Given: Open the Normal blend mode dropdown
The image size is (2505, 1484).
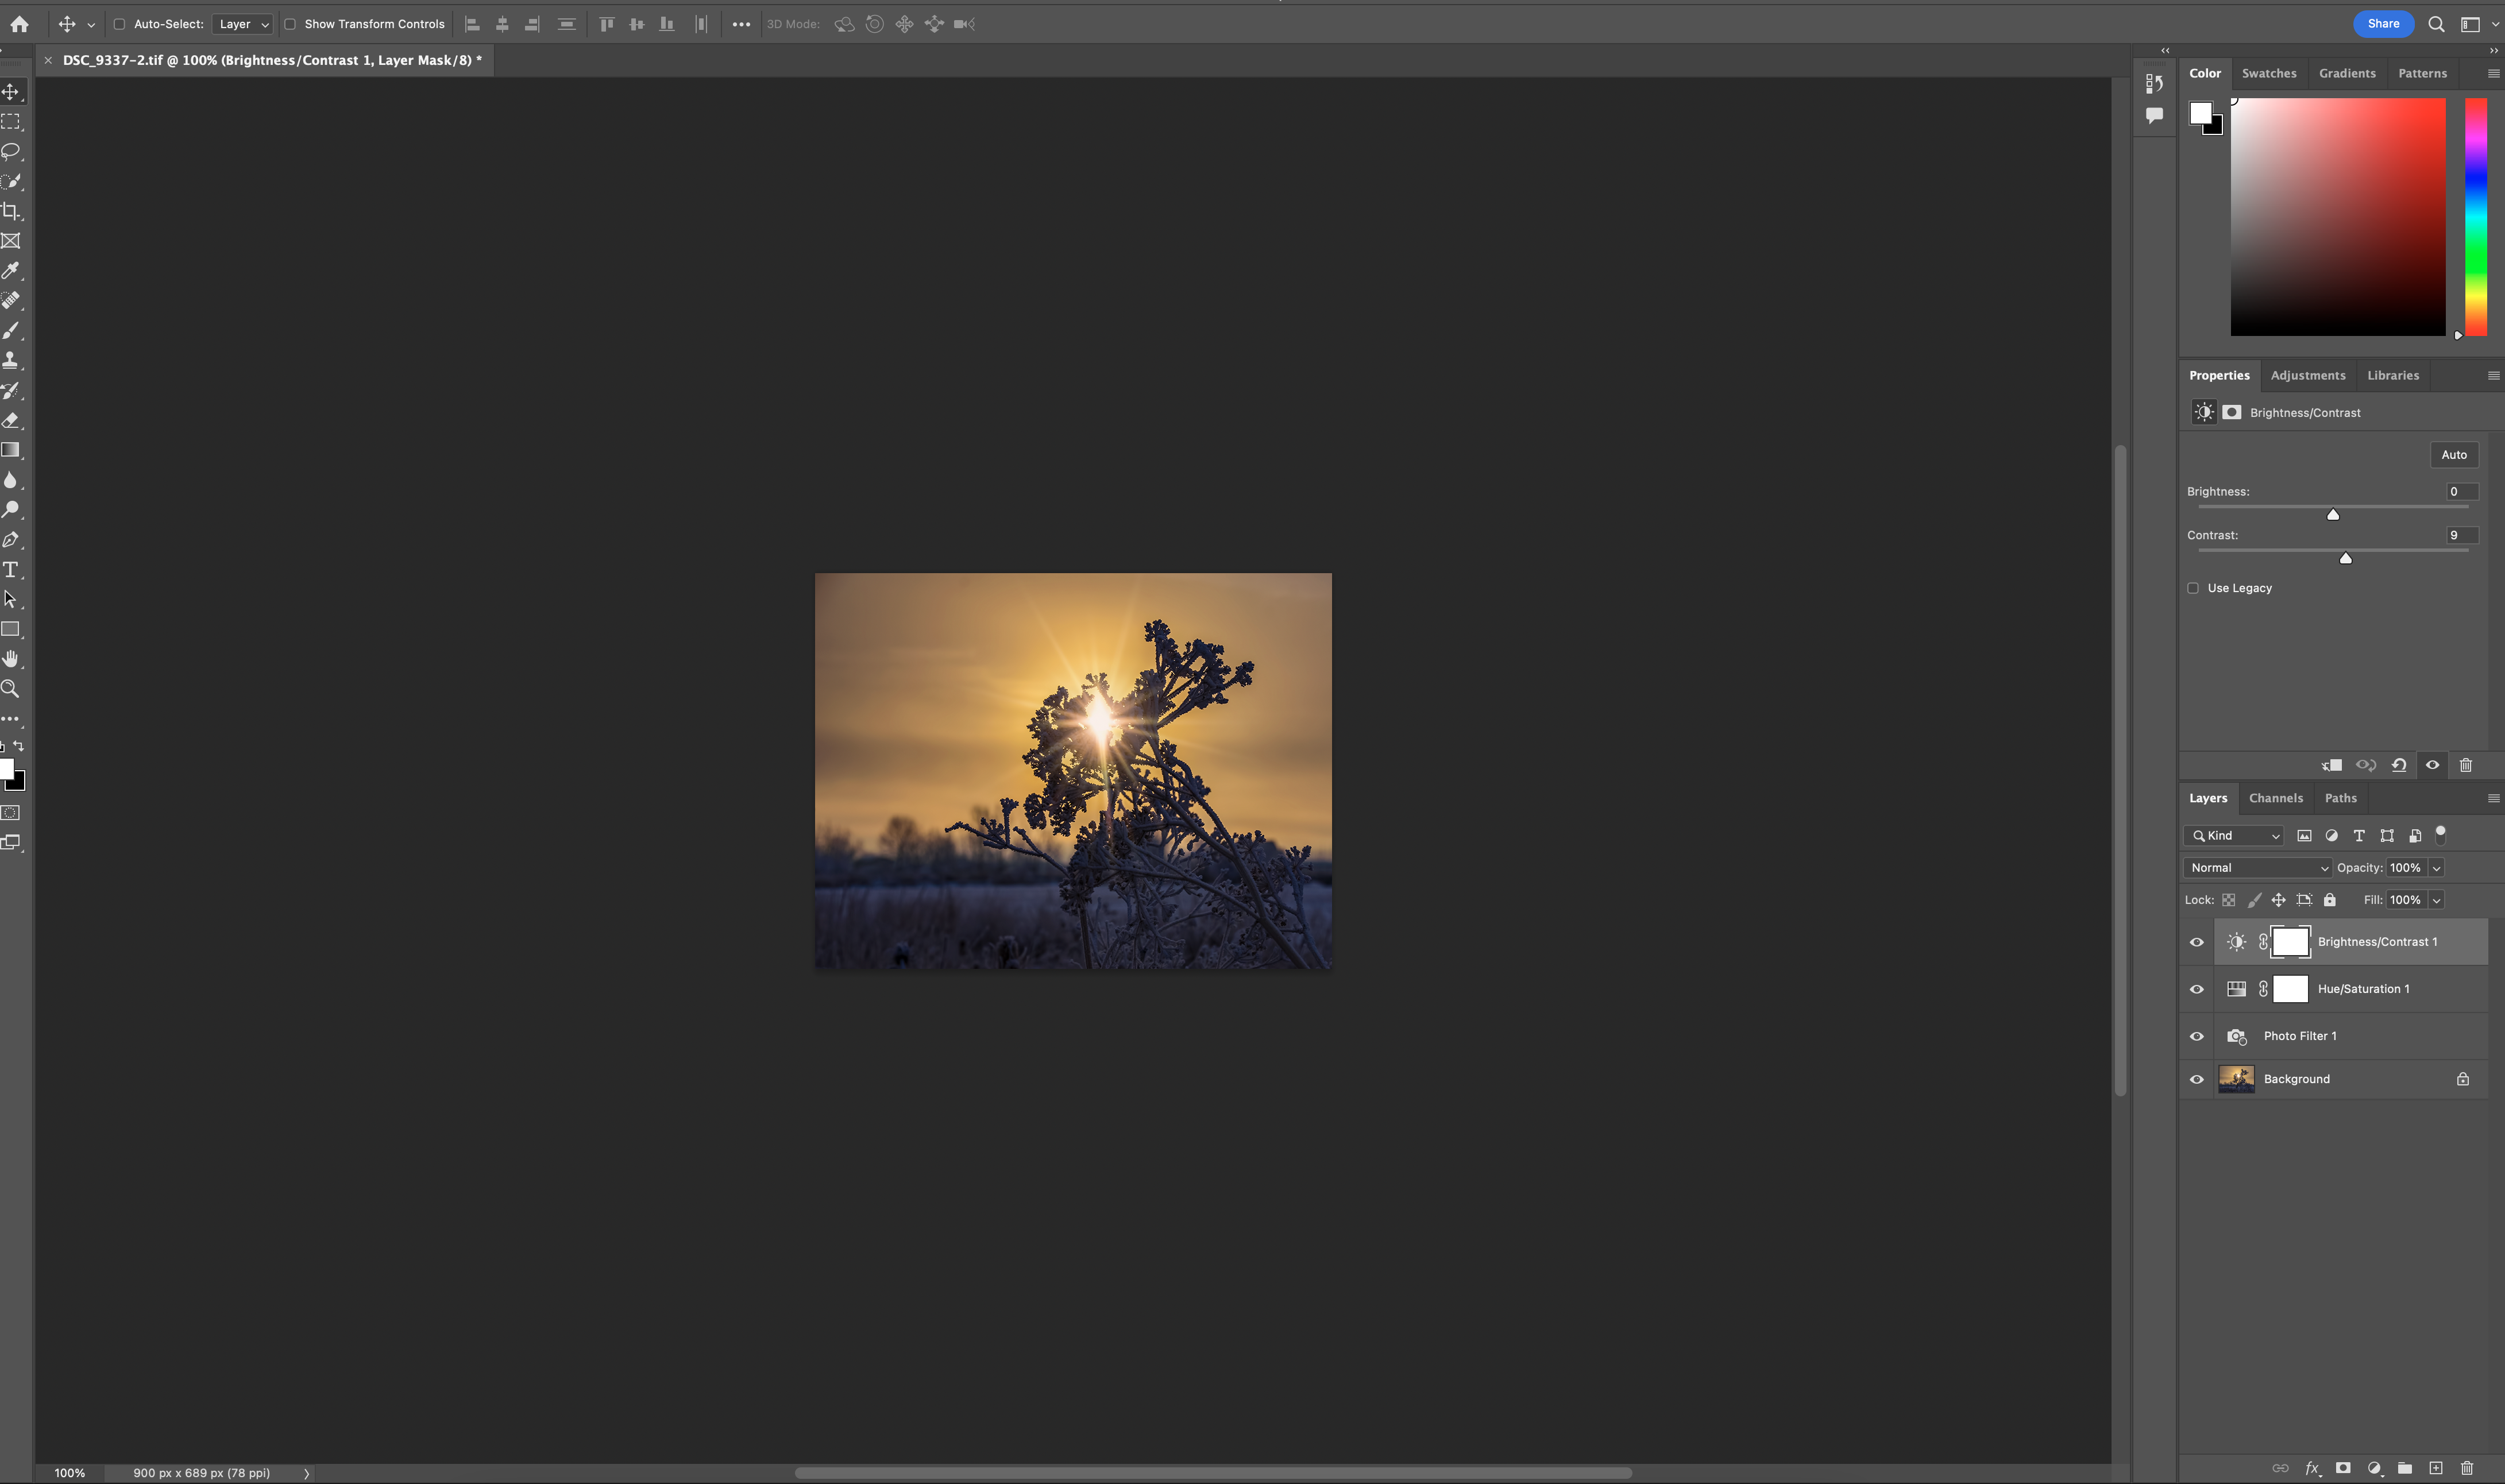Looking at the screenshot, I should click(x=2256, y=867).
